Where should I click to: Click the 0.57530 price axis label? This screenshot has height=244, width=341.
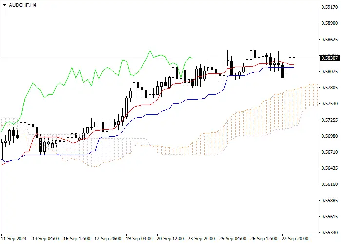point(330,103)
